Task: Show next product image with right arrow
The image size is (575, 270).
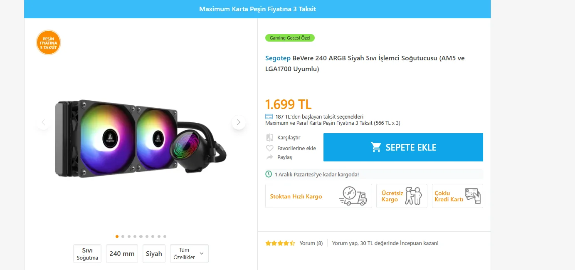Action: tap(238, 122)
